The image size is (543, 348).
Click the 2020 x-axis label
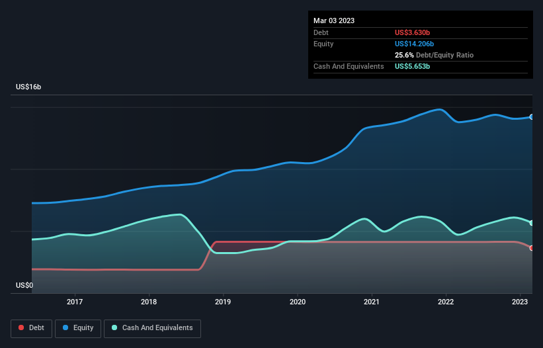pos(298,302)
